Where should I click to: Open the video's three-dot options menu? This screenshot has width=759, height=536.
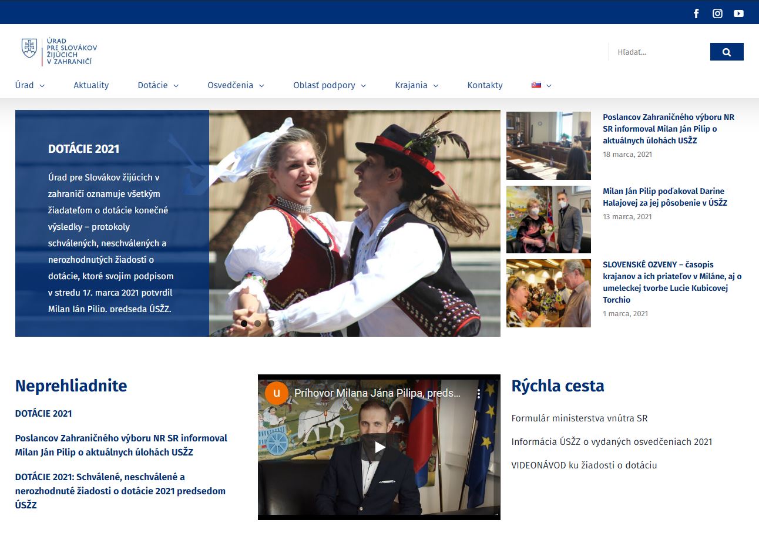click(x=479, y=393)
